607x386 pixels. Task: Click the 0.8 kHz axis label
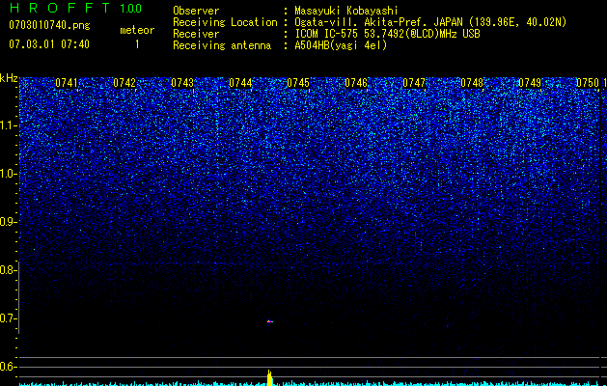(x=8, y=270)
